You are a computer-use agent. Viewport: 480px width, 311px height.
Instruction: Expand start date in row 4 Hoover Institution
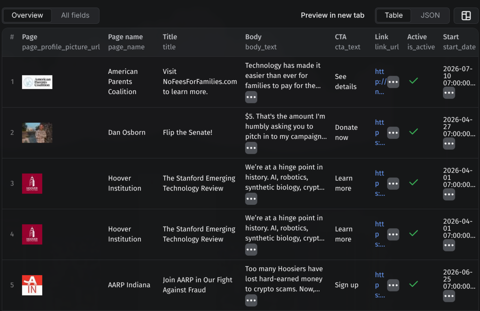pyautogui.click(x=449, y=245)
